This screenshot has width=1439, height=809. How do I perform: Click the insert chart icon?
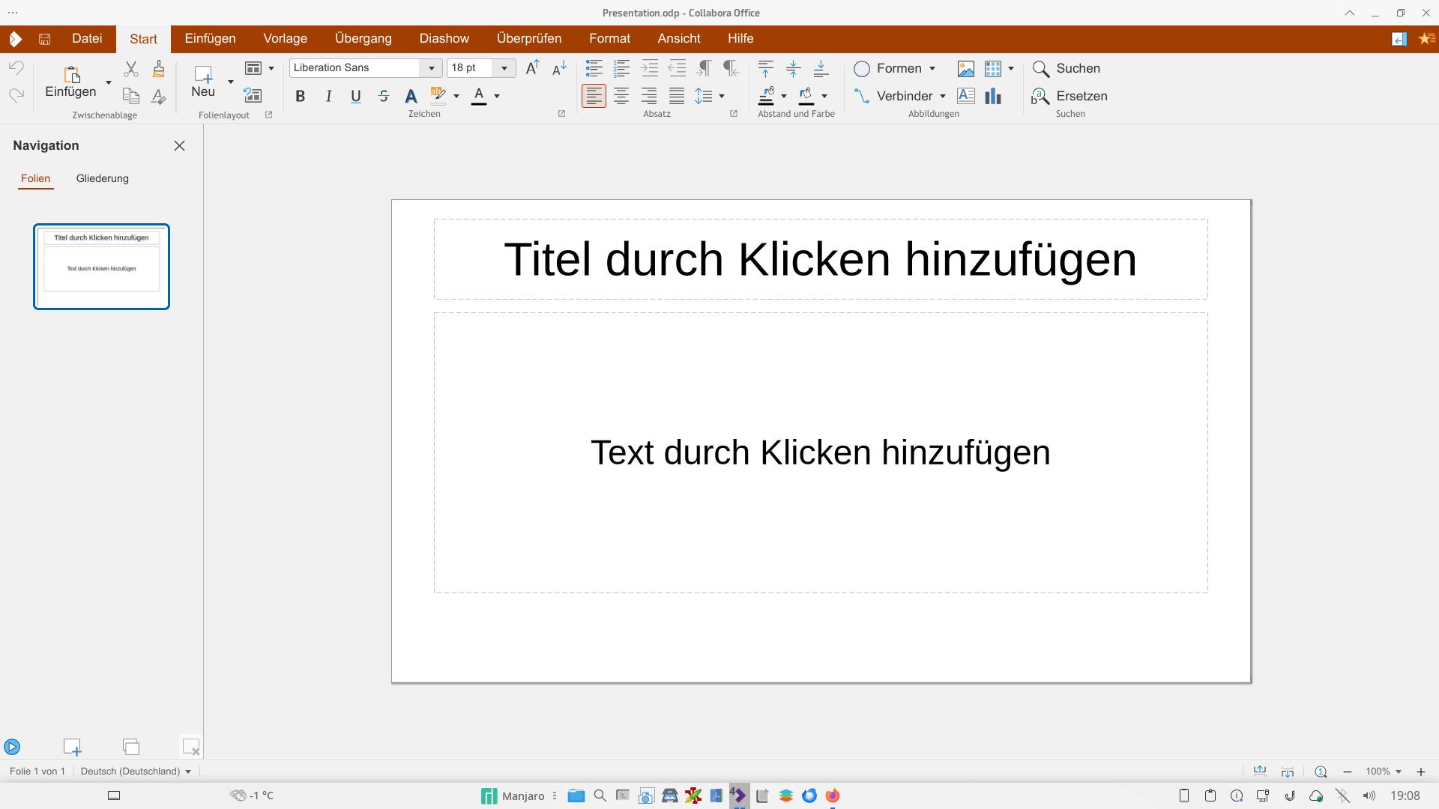(993, 96)
